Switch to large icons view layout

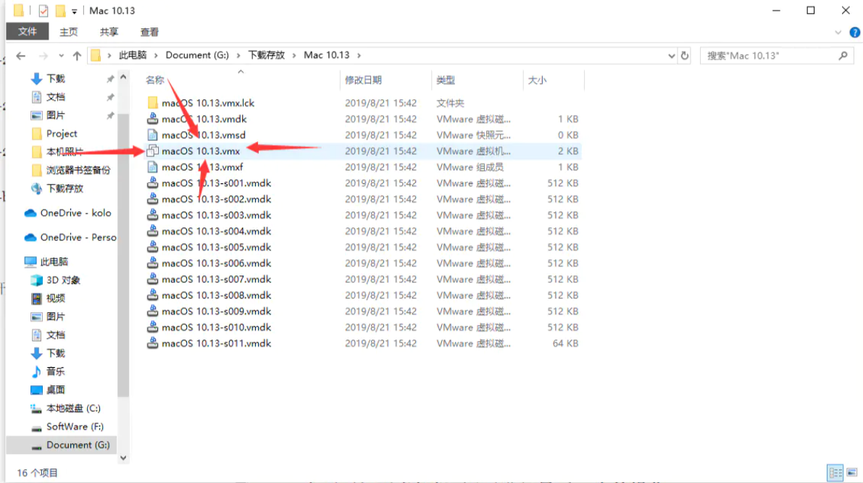tap(852, 473)
